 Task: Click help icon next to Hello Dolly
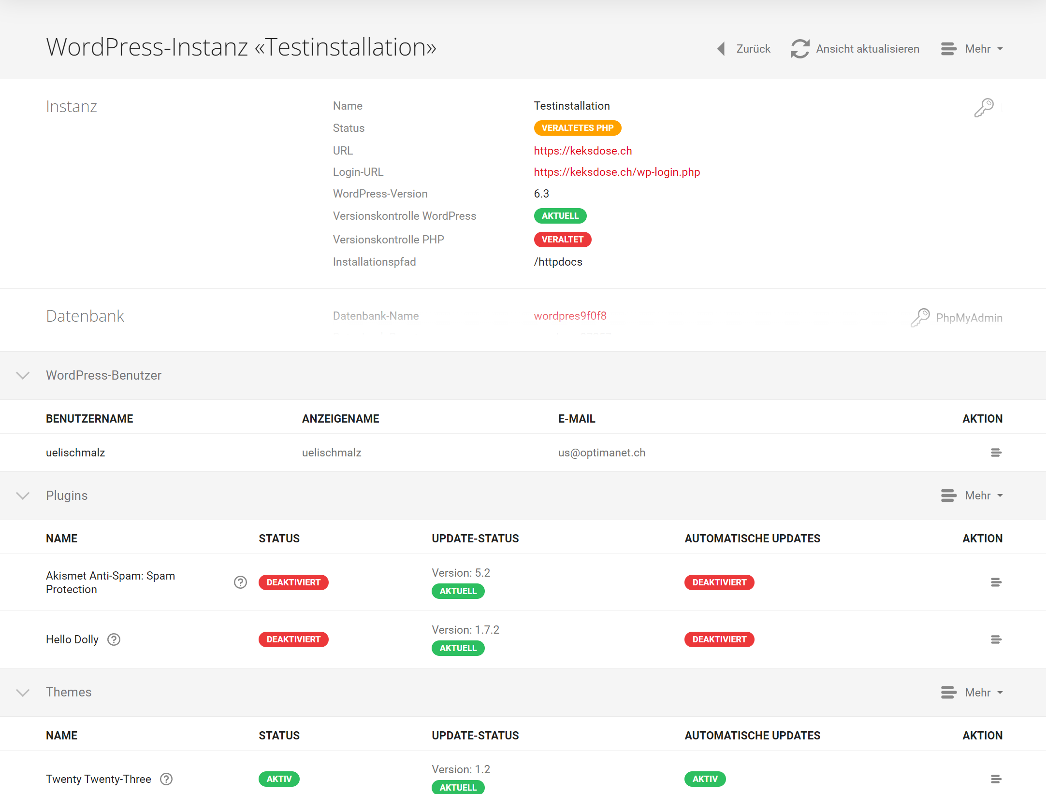[114, 639]
